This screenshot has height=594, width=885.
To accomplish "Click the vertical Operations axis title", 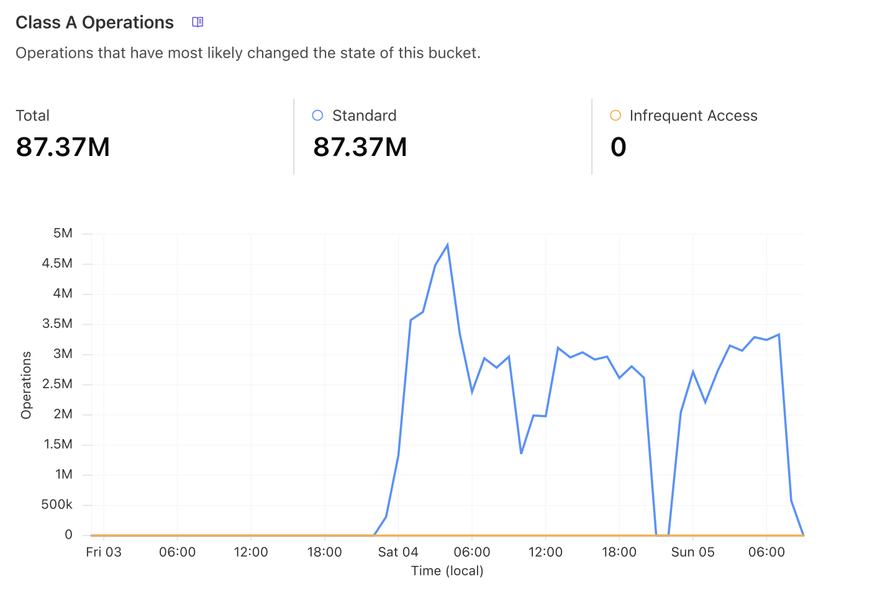I will click(26, 385).
